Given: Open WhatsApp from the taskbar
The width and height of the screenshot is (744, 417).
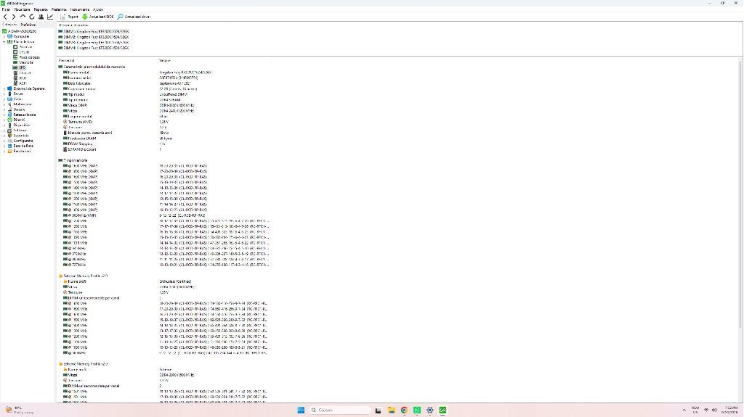Looking at the screenshot, I should pyautogui.click(x=417, y=410).
